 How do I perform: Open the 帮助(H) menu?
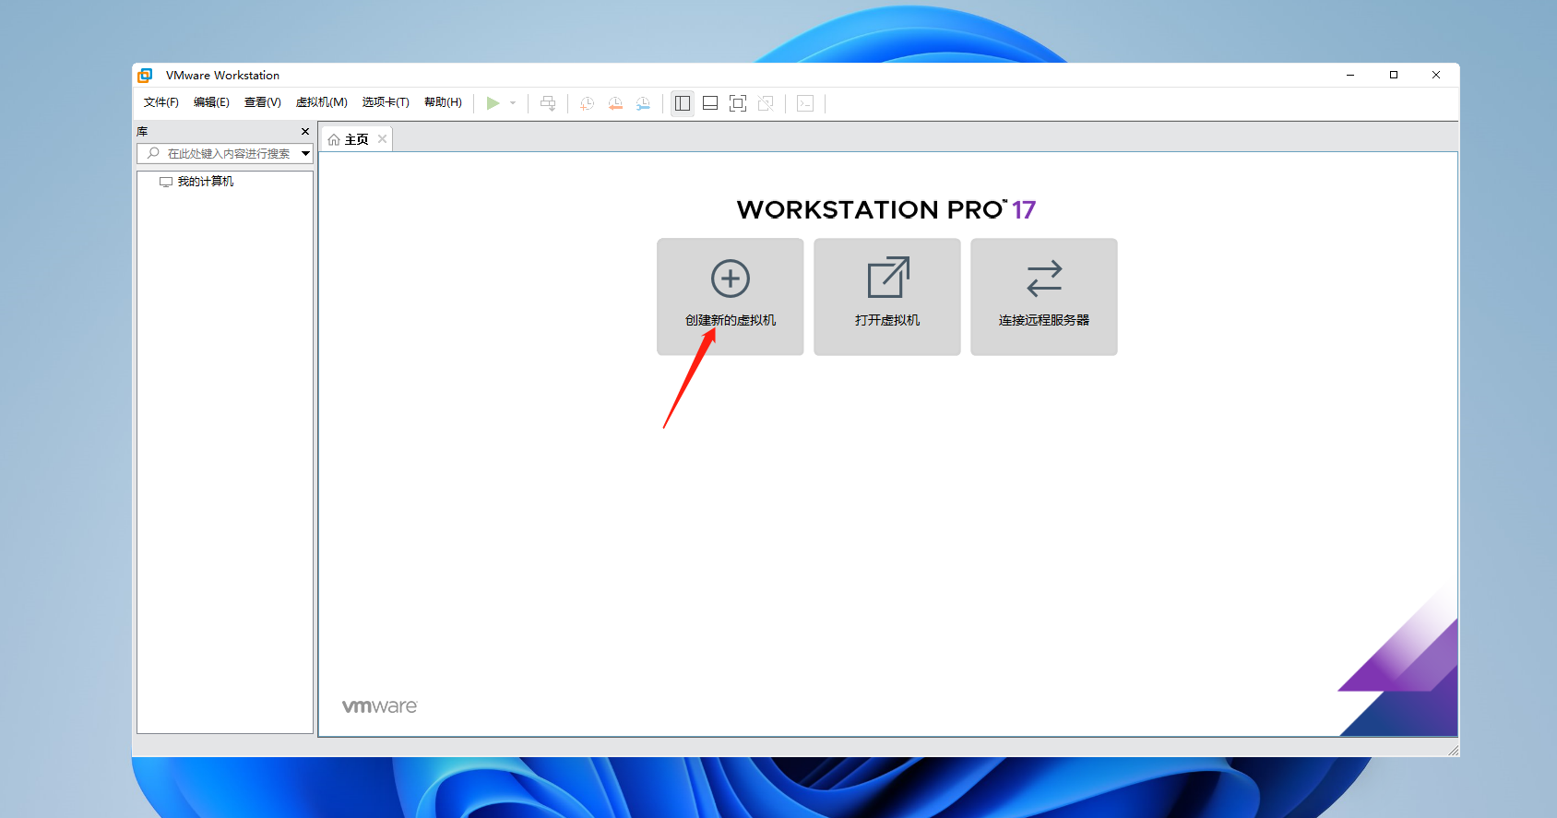click(443, 102)
